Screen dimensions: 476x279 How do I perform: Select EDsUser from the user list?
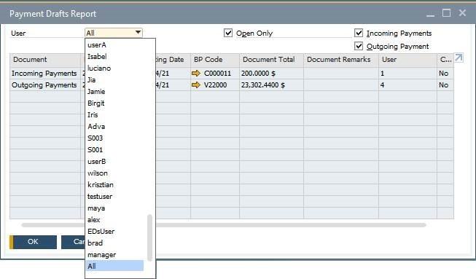114,232
